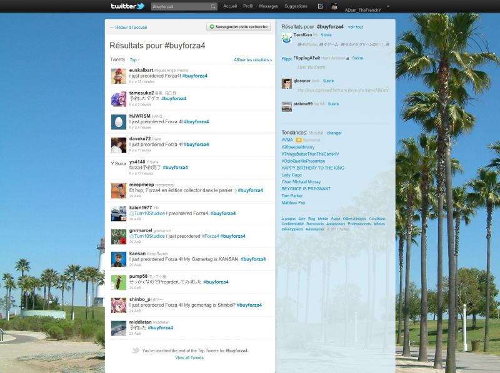Click Aide footer link
500x373 pixels.
click(302, 219)
